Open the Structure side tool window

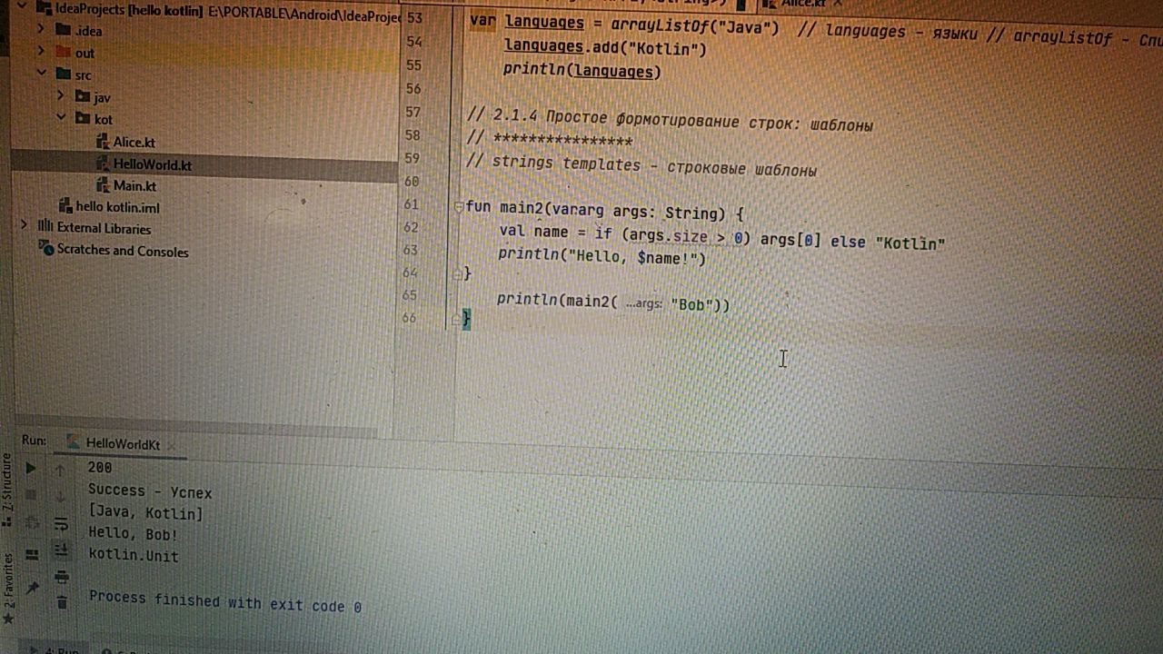tap(8, 491)
